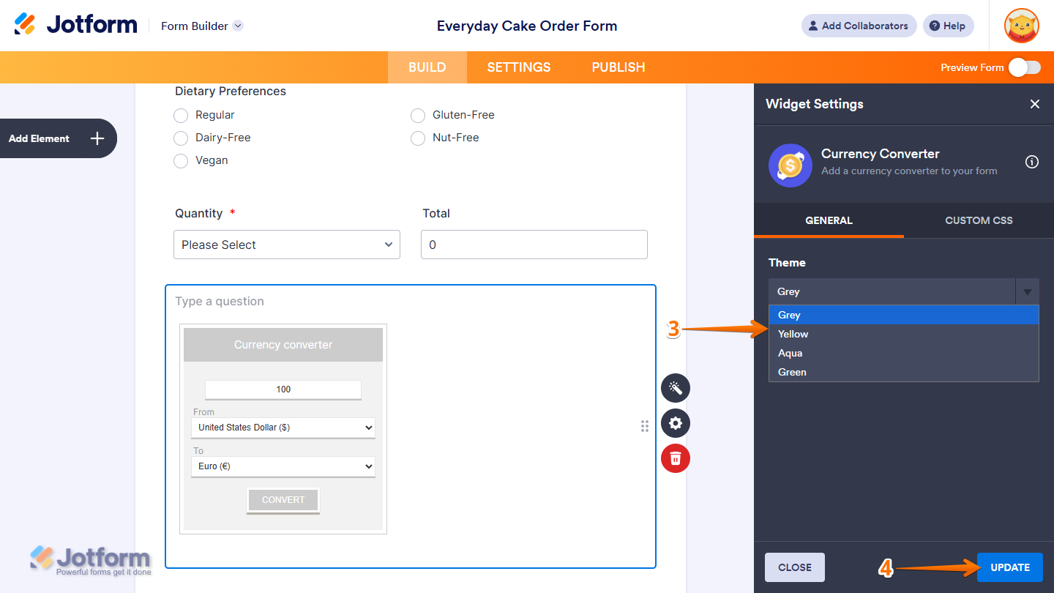
Task: Delete the widget using the trash icon
Action: (675, 458)
